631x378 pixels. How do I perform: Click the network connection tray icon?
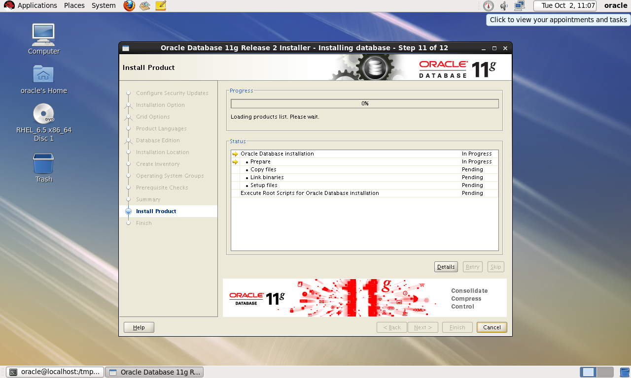point(520,6)
